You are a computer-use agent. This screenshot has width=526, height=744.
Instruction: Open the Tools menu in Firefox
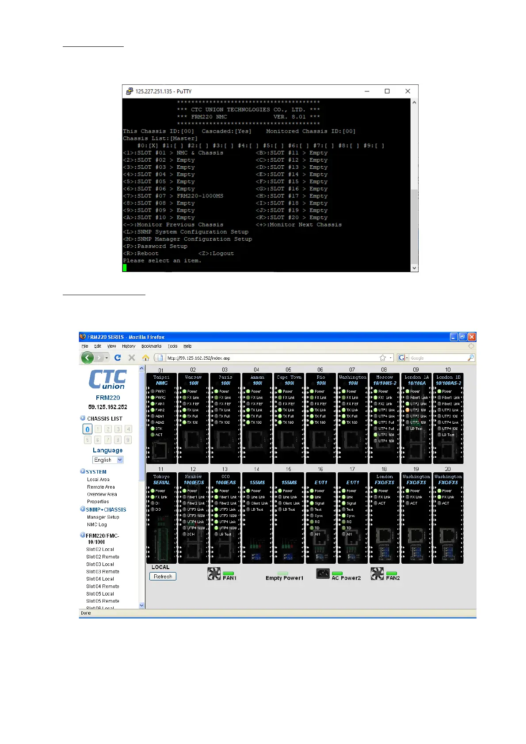tap(172, 346)
